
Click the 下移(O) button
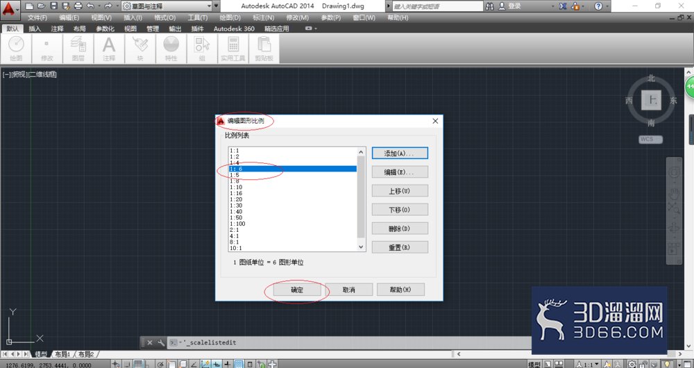(x=400, y=210)
